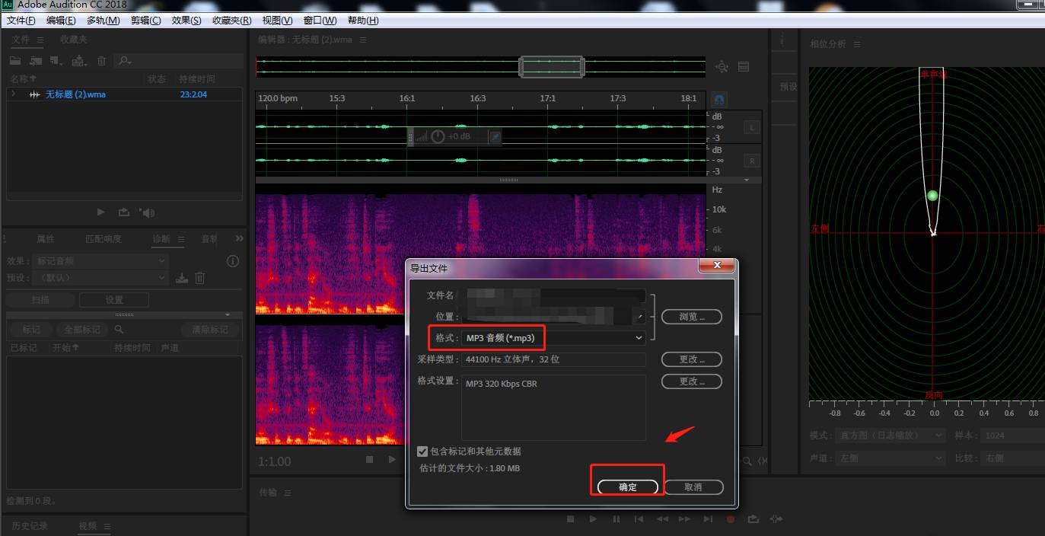
Task: Open the Compare dropdown in Phase Analysis
Action: coord(1012,458)
